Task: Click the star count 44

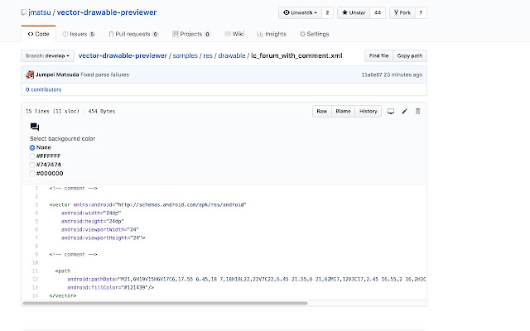Action: click(378, 13)
